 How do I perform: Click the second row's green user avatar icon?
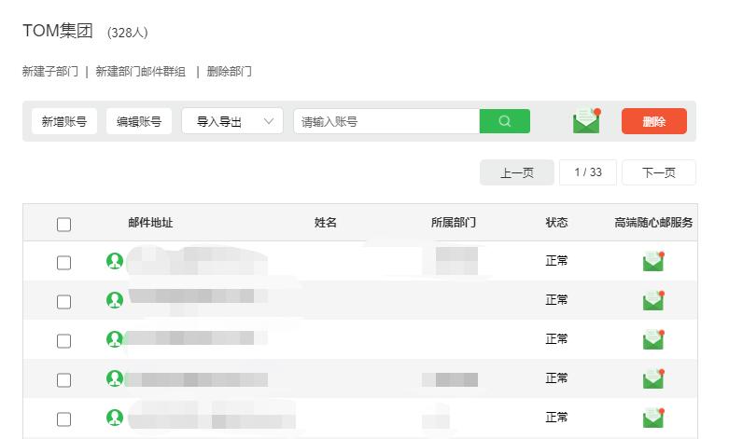coord(115,300)
